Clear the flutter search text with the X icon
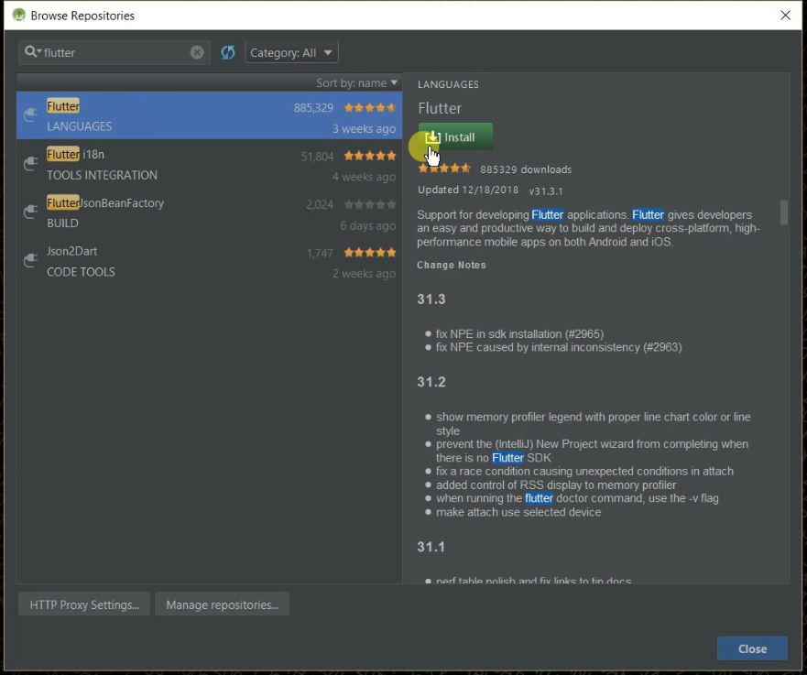The height and width of the screenshot is (675, 807). coord(197,52)
